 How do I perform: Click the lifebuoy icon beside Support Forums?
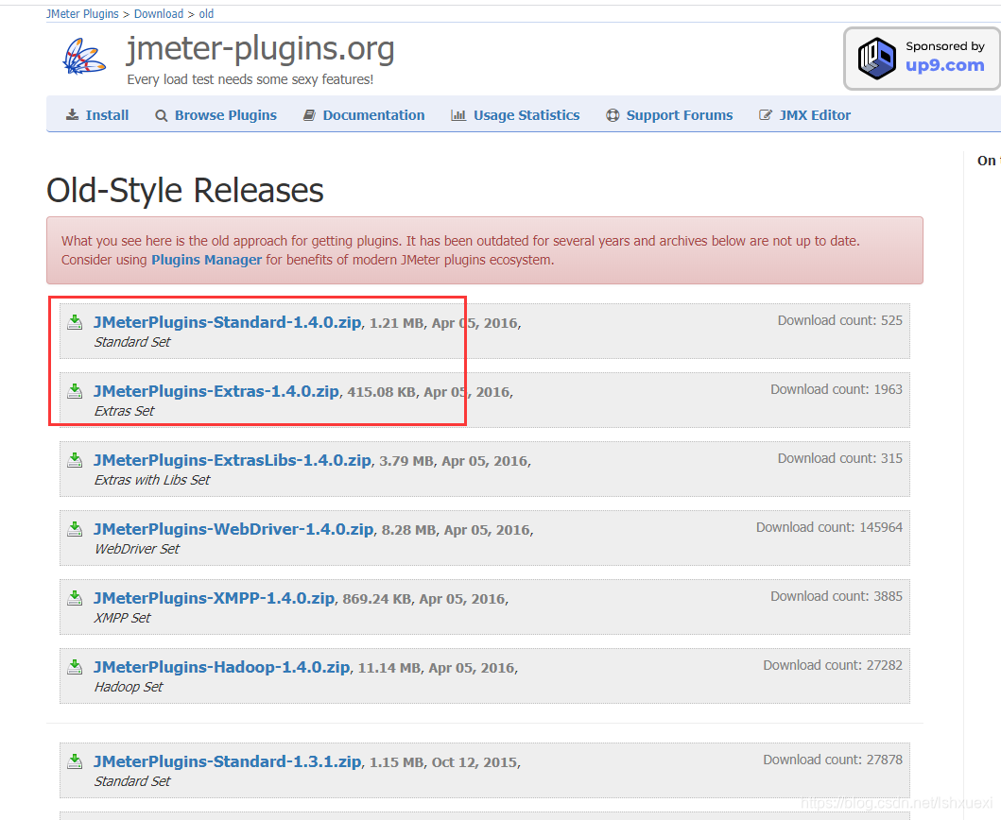[613, 115]
